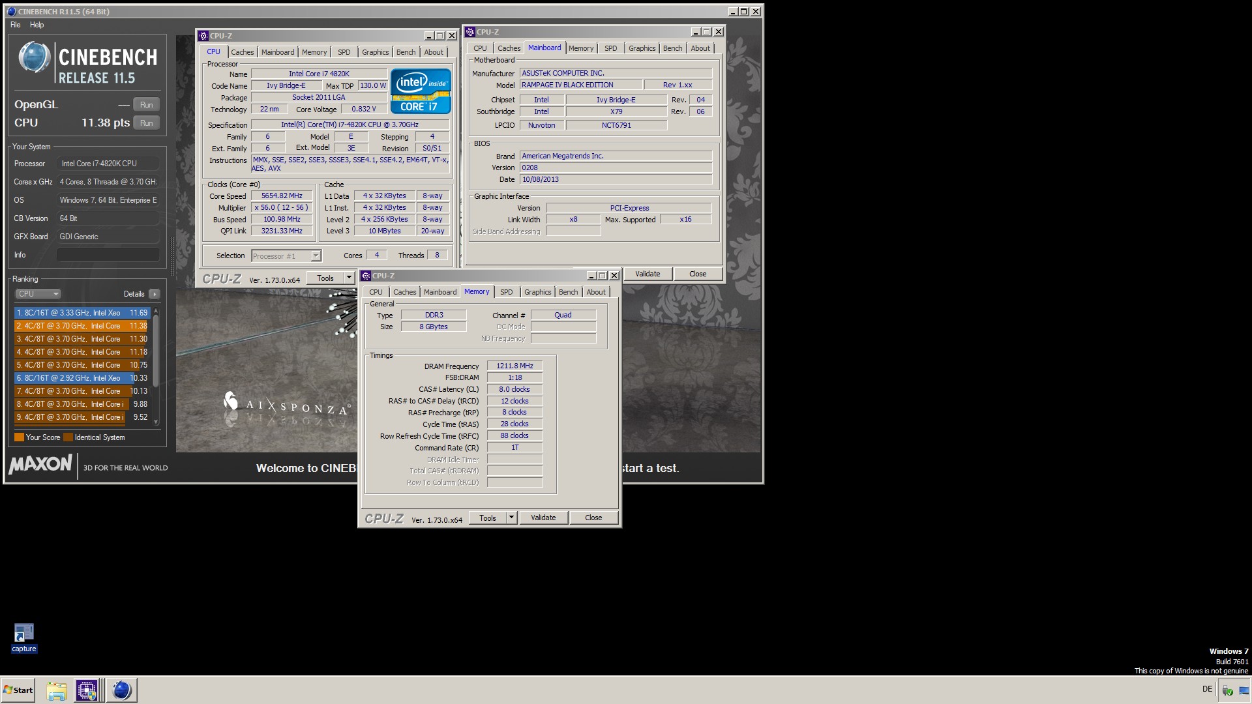Click the CPU-Z title icon of the Mainboard window
The image size is (1252, 704).
click(x=470, y=31)
